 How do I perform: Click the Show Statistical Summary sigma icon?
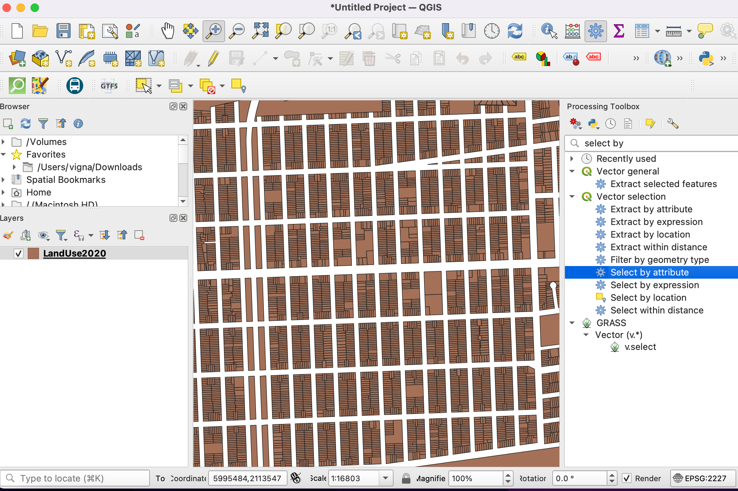point(618,31)
